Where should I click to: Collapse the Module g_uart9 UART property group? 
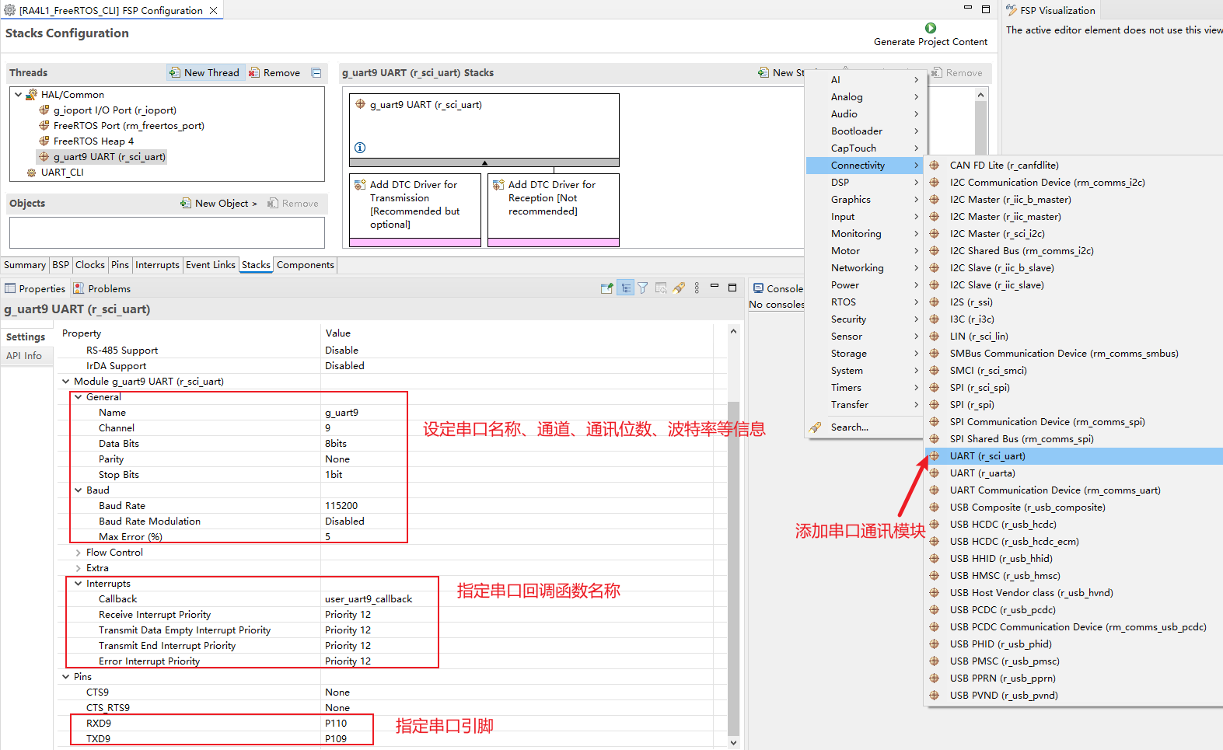coord(65,382)
